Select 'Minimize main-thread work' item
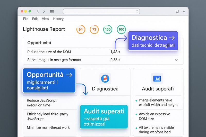 (50, 127)
